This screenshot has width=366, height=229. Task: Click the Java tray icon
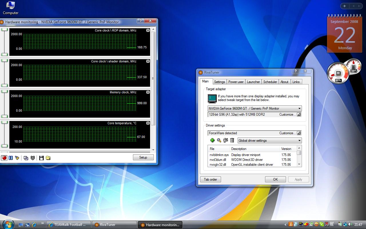click(x=291, y=224)
